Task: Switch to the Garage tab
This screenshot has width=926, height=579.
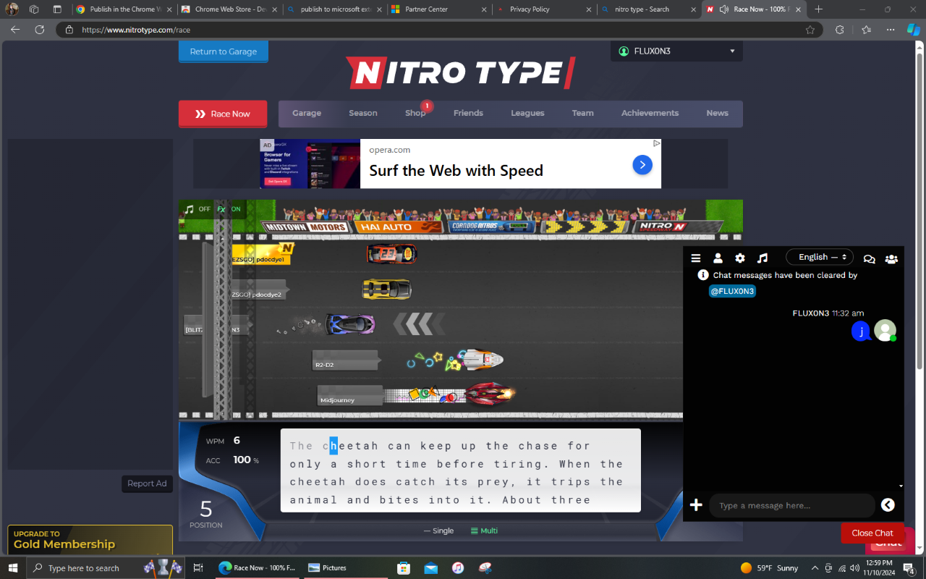Action: point(306,114)
